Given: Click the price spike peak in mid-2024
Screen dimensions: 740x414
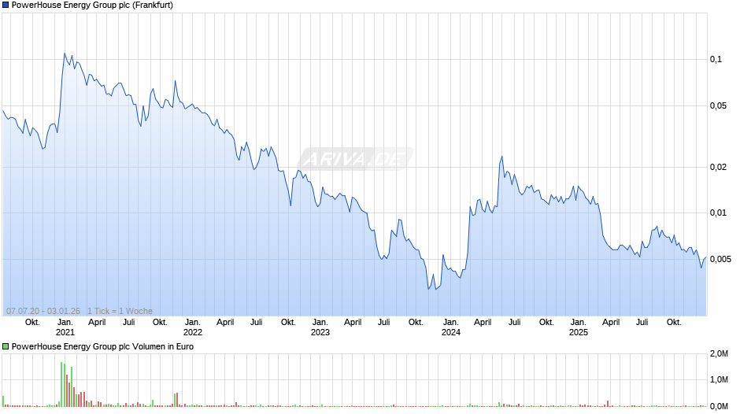Looking at the screenshot, I should tap(501, 157).
